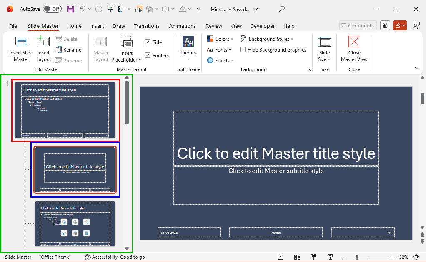Open the Animations tab

182,26
